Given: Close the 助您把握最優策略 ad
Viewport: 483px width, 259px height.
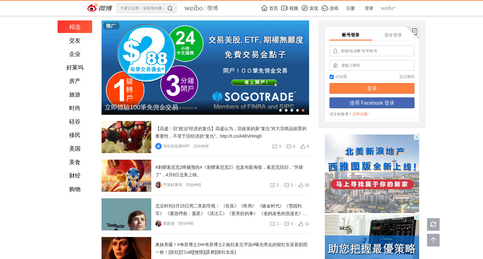Looking at the screenshot, I should pos(416,218).
